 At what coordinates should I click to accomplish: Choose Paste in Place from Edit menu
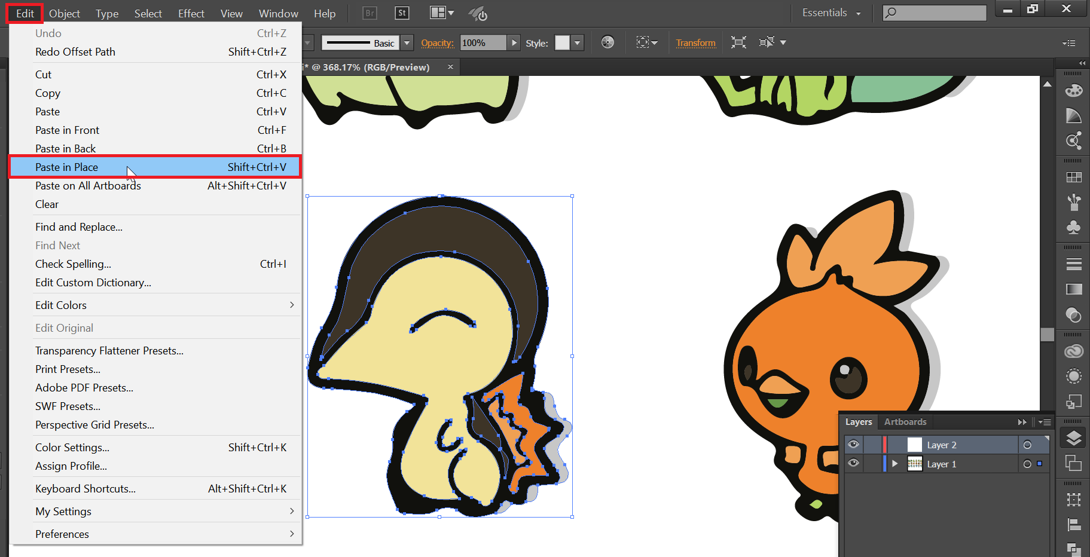(155, 167)
